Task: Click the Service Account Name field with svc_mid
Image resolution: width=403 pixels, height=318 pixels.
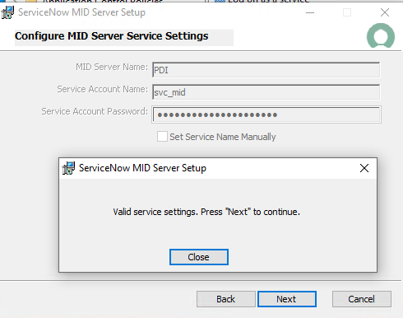Action: pos(266,92)
